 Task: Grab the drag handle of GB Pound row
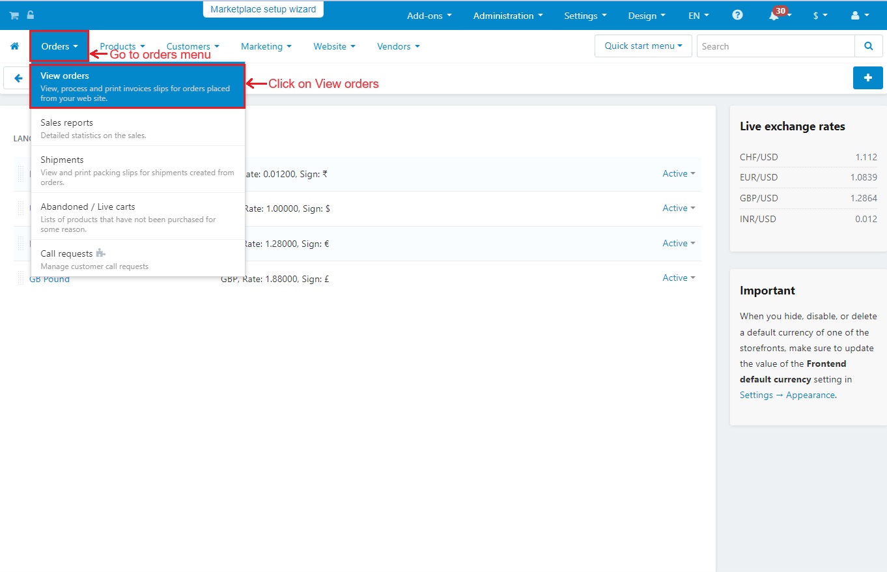click(21, 278)
